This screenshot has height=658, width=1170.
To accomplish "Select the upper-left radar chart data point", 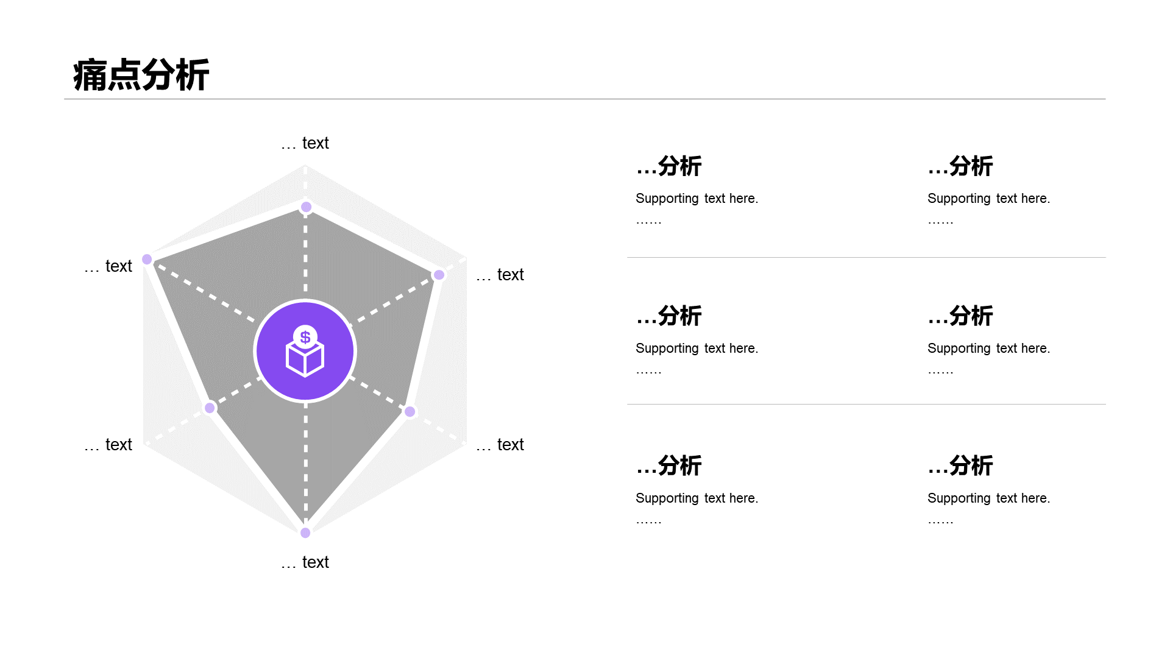I will point(147,260).
